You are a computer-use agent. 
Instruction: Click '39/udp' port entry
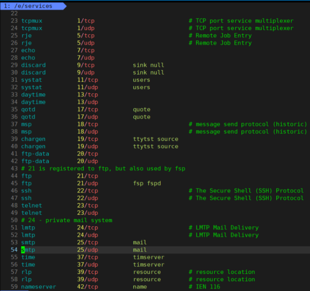(x=88, y=279)
